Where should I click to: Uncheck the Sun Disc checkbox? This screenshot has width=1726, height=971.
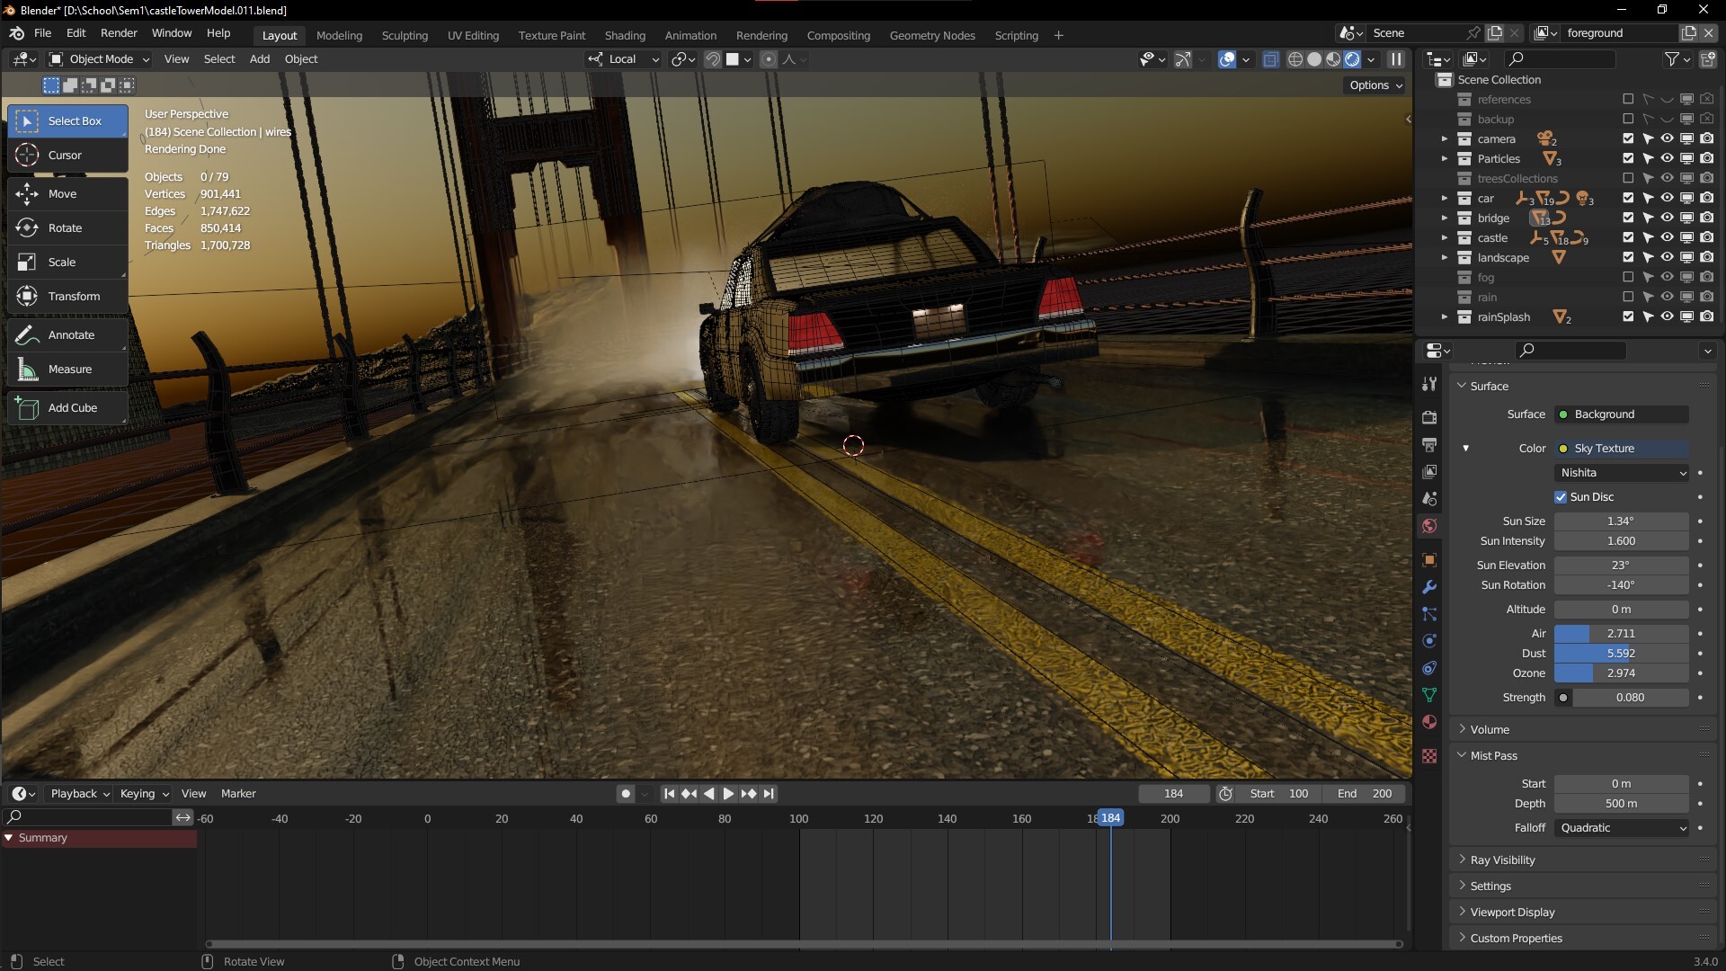tap(1561, 497)
